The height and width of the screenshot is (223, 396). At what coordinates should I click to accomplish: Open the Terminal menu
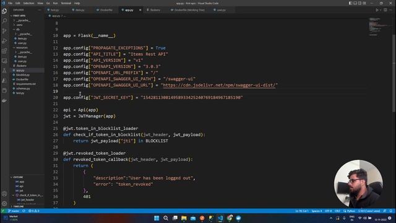click(66, 3)
